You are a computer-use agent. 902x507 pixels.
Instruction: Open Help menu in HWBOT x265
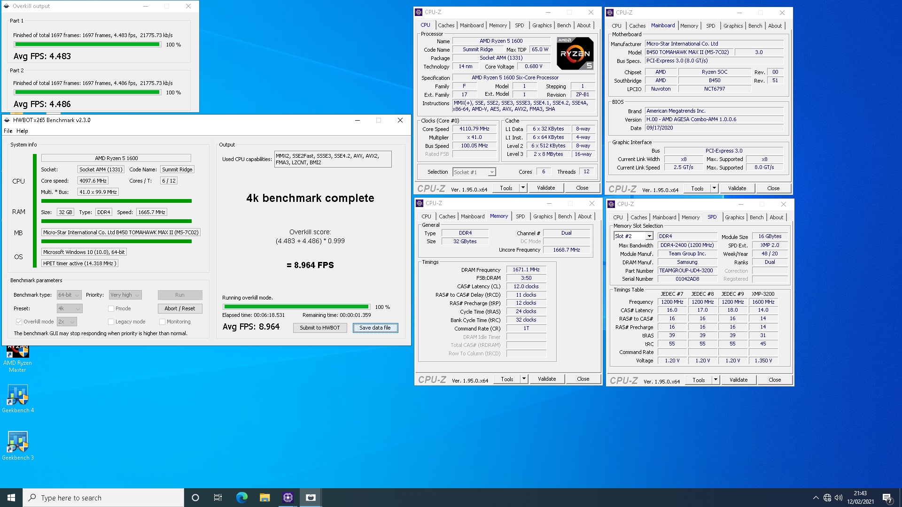pos(22,131)
